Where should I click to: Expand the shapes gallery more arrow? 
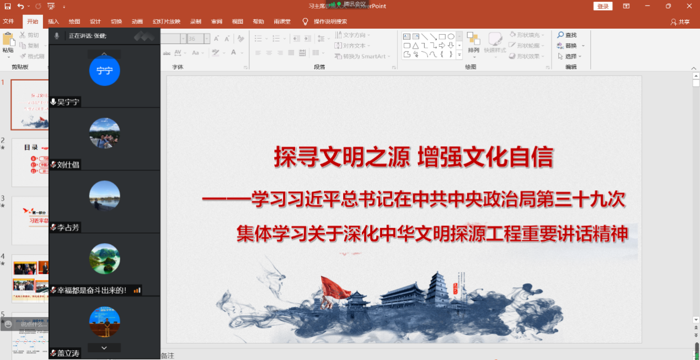[459, 55]
